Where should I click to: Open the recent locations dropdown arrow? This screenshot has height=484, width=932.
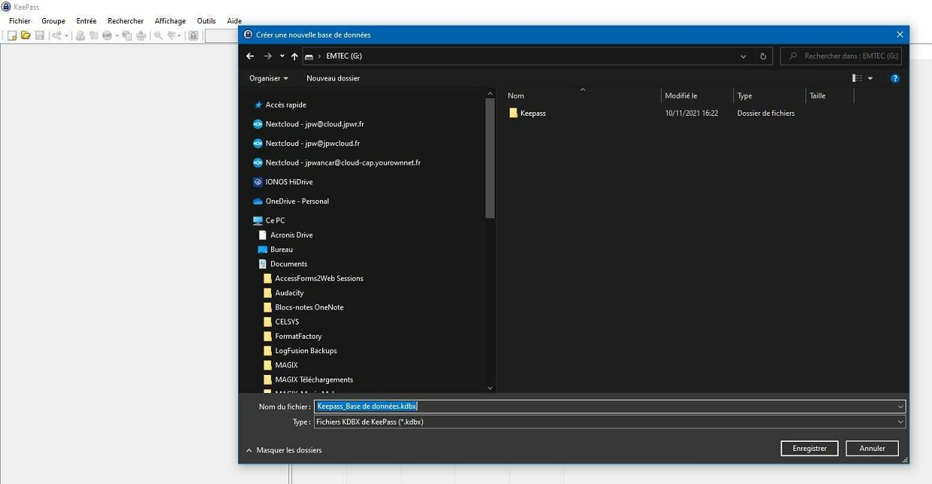282,56
